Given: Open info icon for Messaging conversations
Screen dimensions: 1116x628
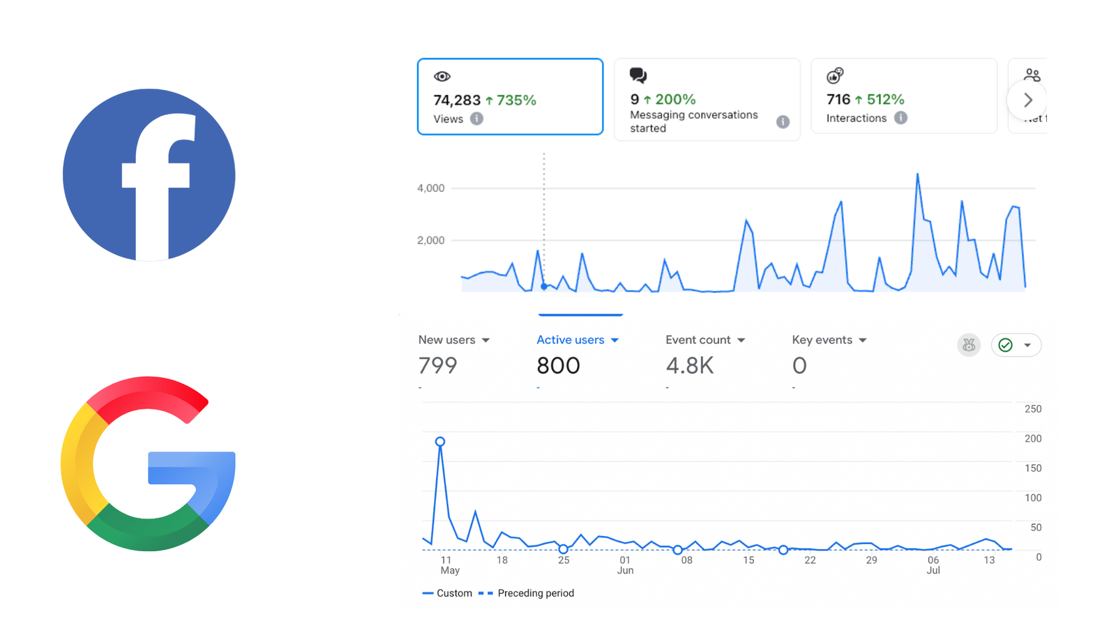Looking at the screenshot, I should coord(783,122).
